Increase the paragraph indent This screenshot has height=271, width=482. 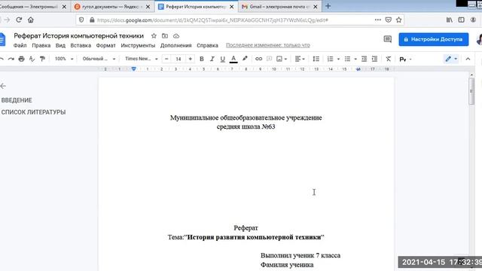click(x=374, y=59)
